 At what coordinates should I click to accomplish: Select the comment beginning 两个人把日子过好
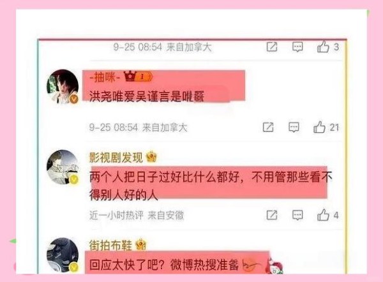click(211, 186)
